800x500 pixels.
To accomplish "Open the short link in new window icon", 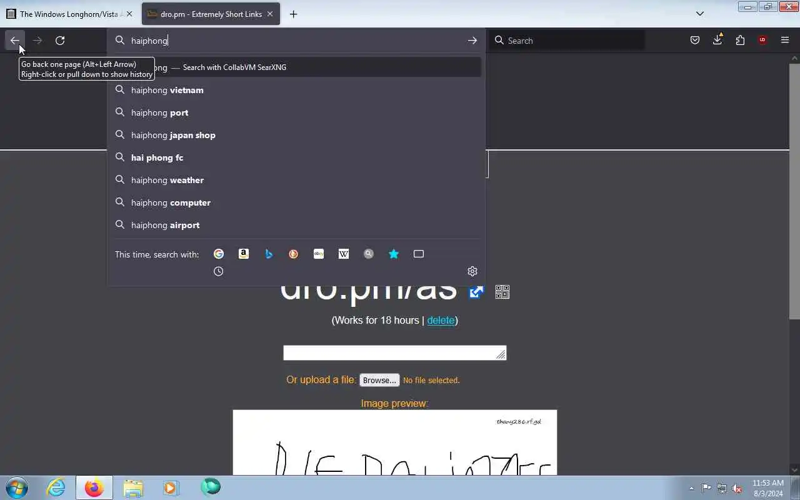I will tap(476, 292).
